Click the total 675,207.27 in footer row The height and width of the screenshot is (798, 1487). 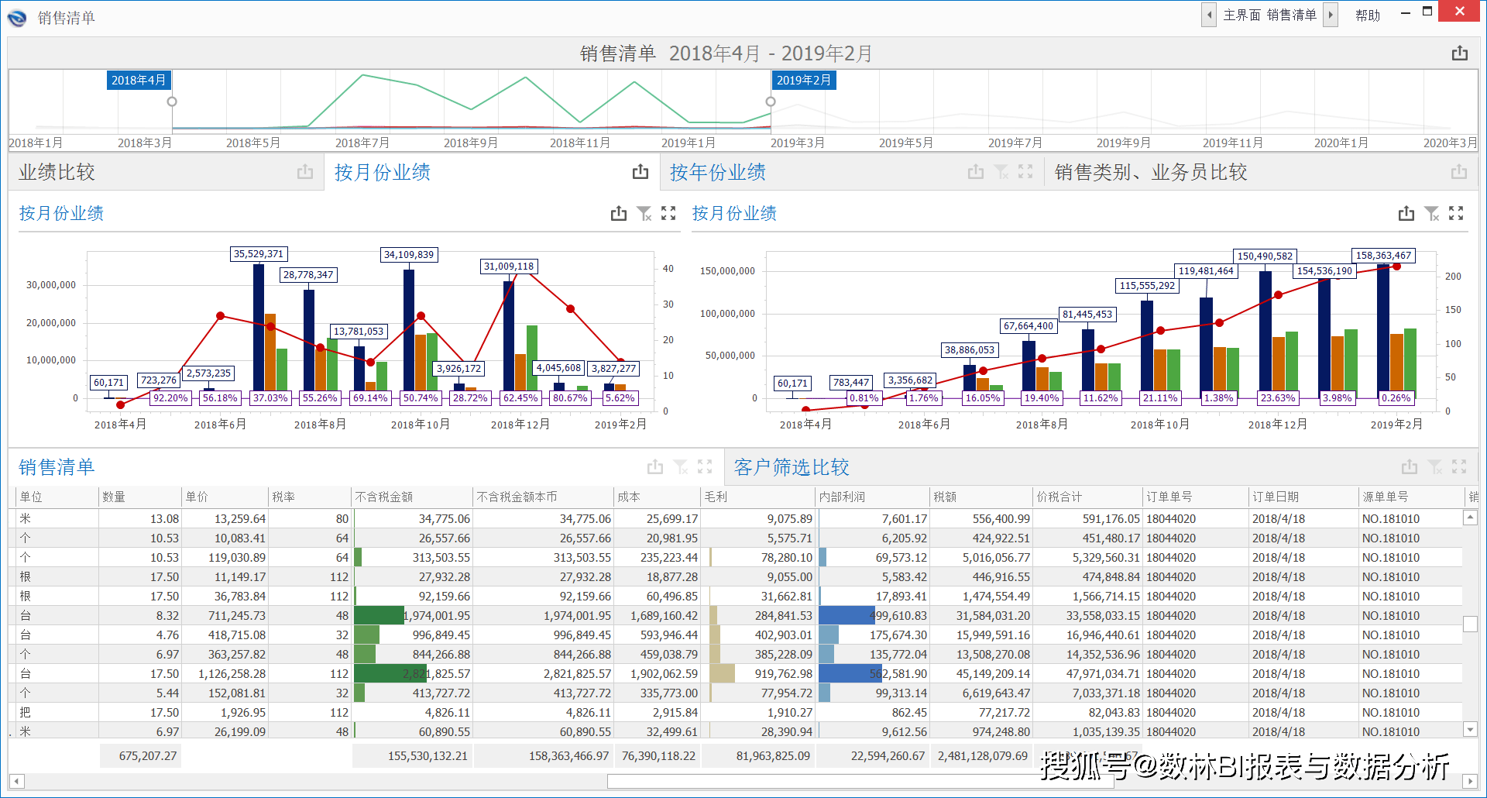pos(140,755)
